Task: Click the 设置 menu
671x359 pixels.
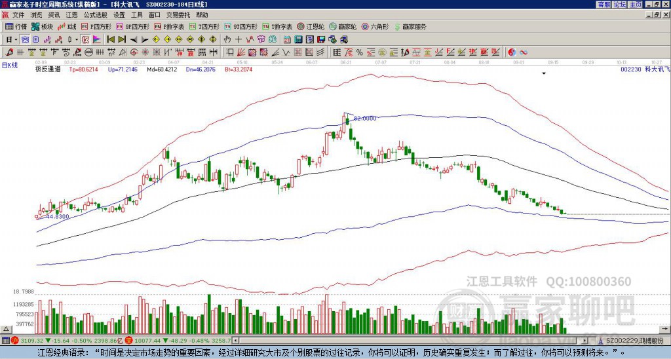Action: click(x=119, y=15)
